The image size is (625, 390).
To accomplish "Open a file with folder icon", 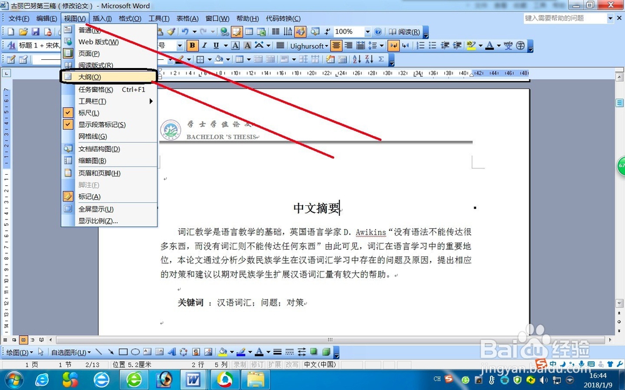I will (x=23, y=32).
